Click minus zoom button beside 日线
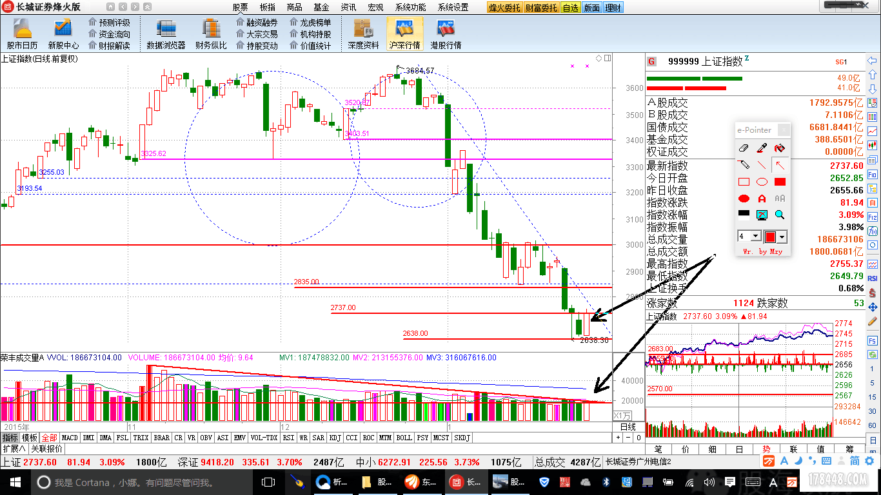 pos(628,438)
